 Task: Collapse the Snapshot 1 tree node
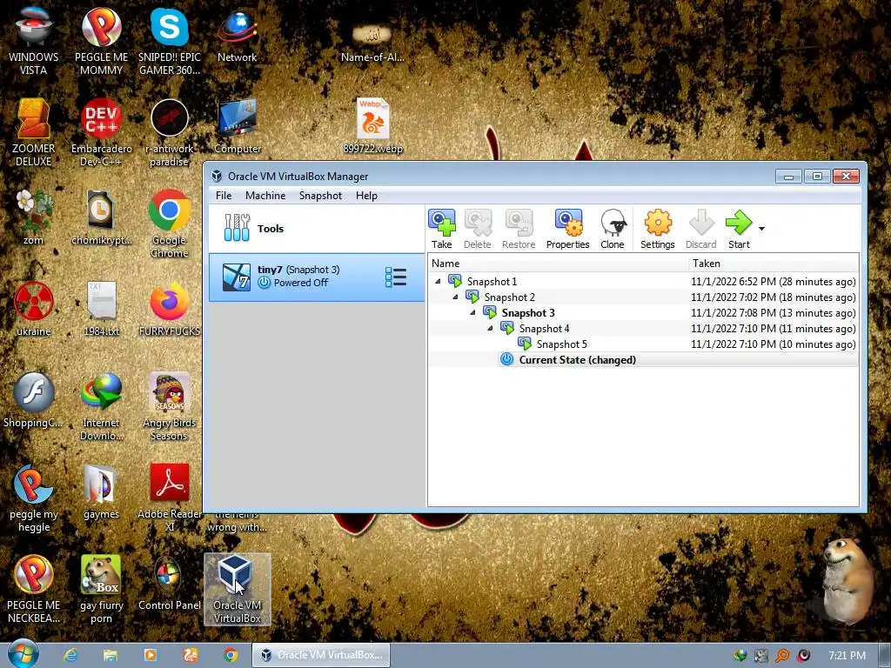[x=438, y=281]
